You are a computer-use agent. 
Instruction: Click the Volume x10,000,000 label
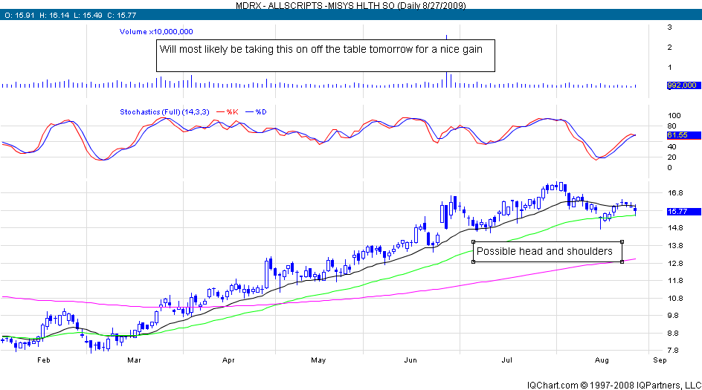pyautogui.click(x=156, y=32)
